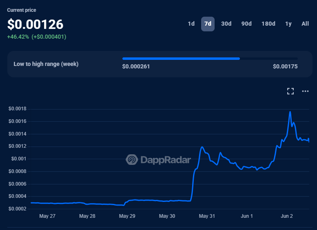Click the low to high range bar
This screenshot has height=230, width=317.
[210, 59]
